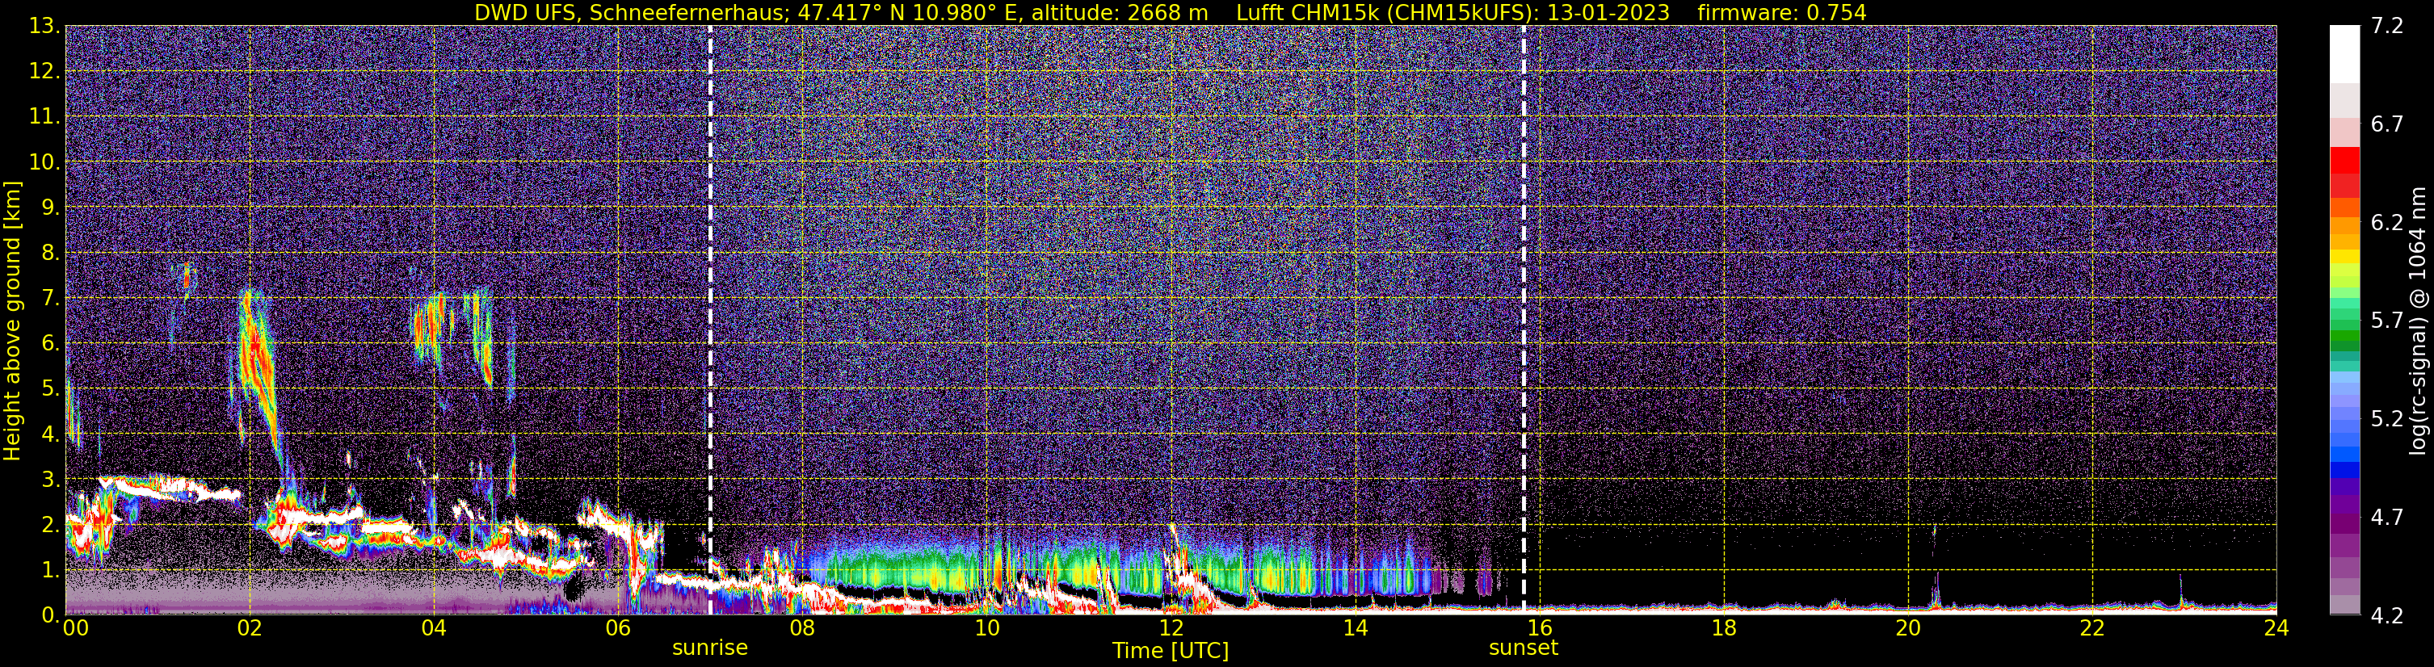Select the white dashed sunset marker line

1523,319
